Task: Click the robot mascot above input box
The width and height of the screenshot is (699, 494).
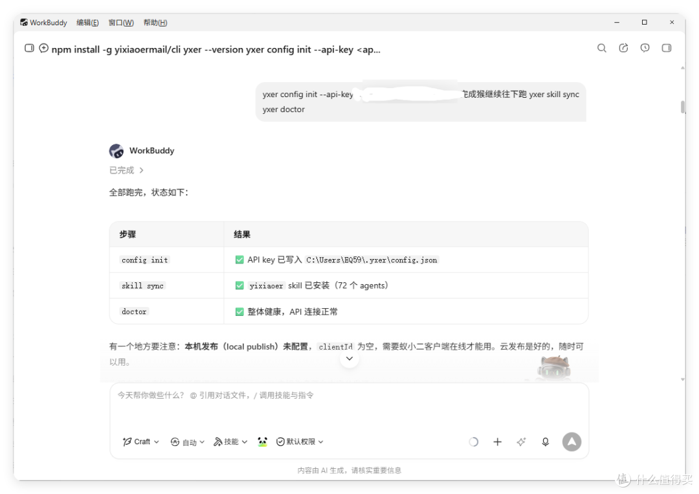Action: click(553, 368)
